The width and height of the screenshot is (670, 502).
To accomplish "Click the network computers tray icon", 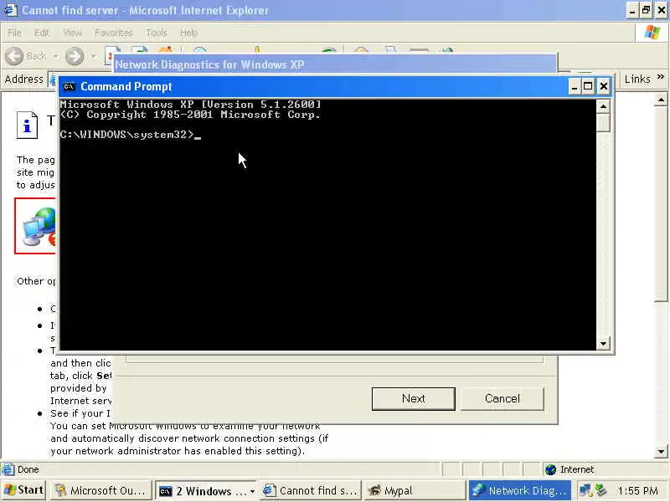I will pyautogui.click(x=585, y=490).
